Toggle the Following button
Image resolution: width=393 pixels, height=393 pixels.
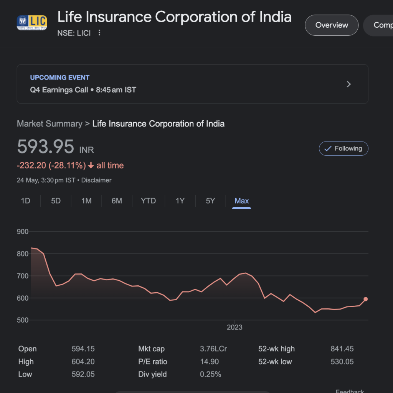point(343,148)
